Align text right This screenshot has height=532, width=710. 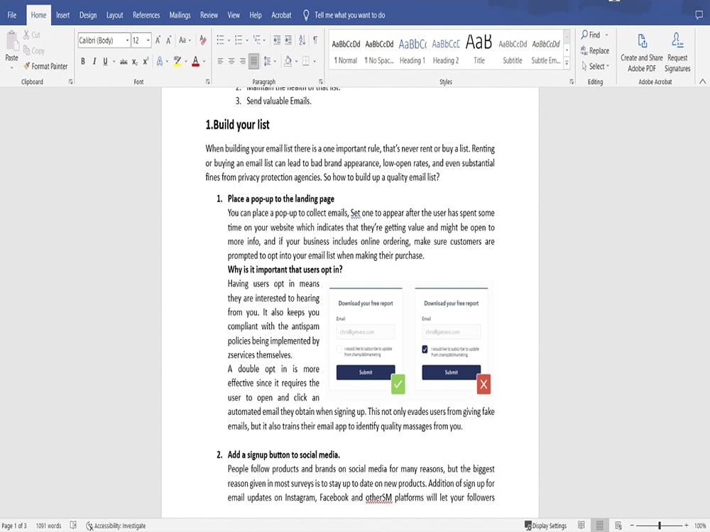(x=243, y=61)
